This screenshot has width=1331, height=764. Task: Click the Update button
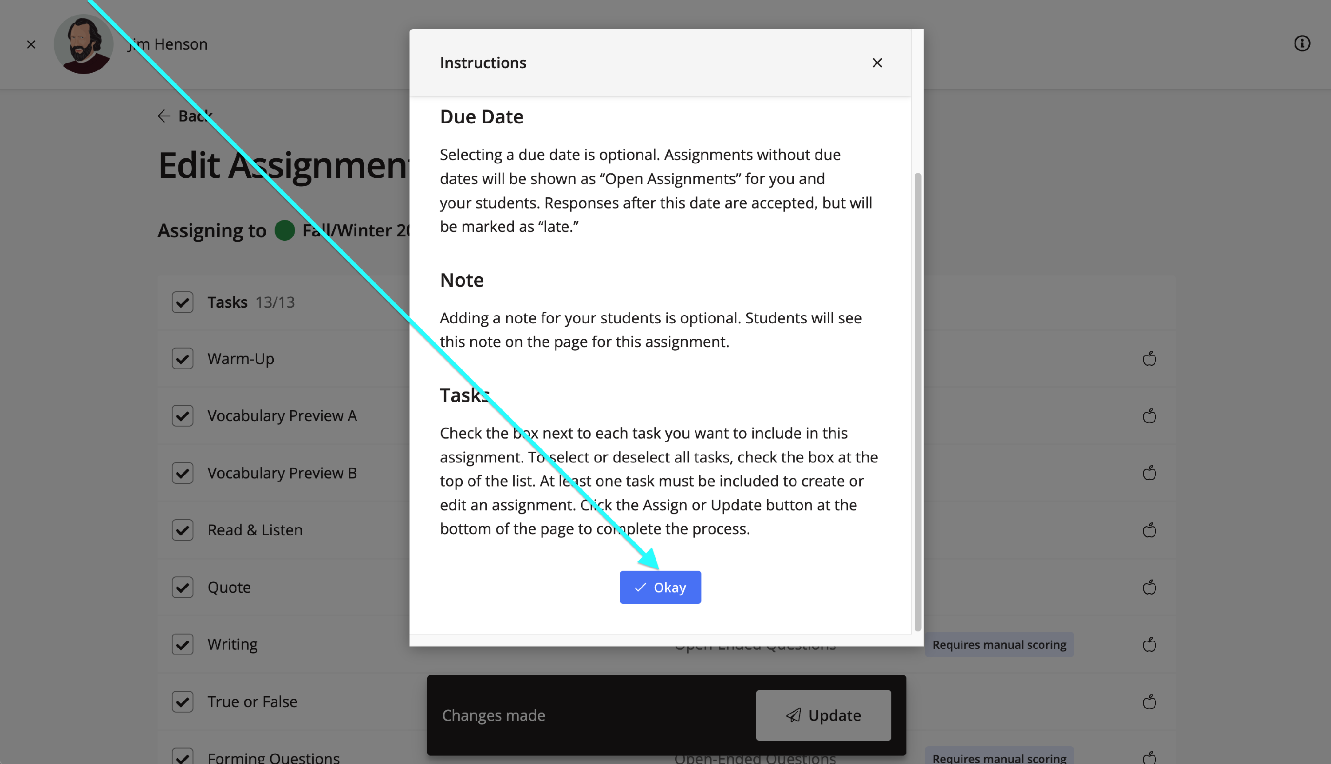pos(823,715)
